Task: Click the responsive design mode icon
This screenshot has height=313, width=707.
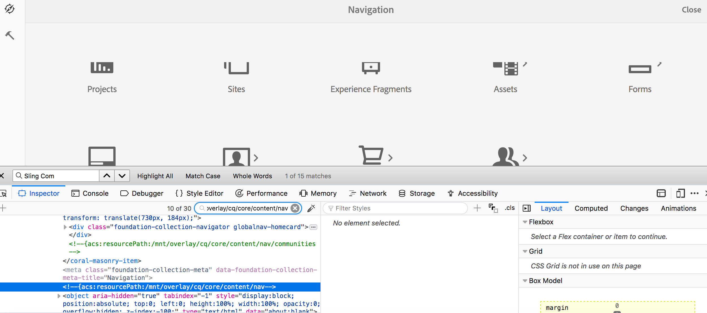Action: [x=680, y=194]
